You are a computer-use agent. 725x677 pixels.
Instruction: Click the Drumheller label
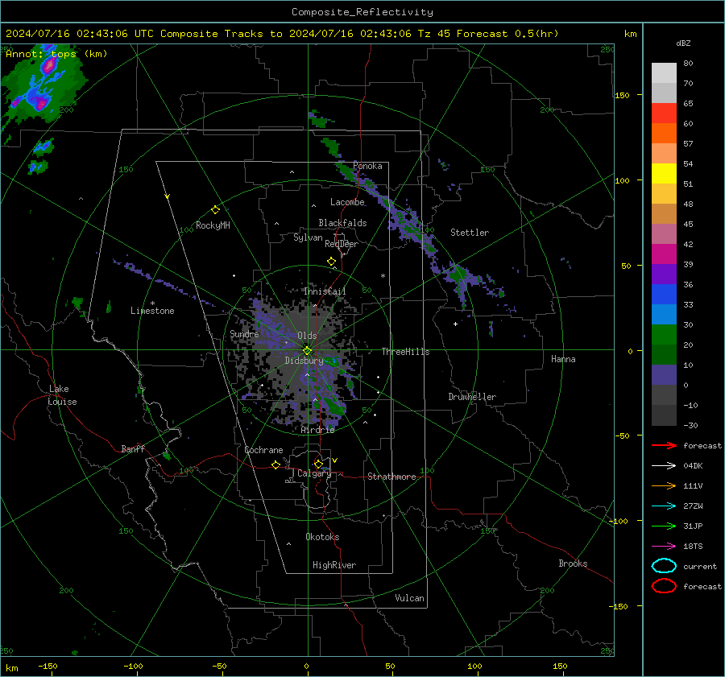472,397
